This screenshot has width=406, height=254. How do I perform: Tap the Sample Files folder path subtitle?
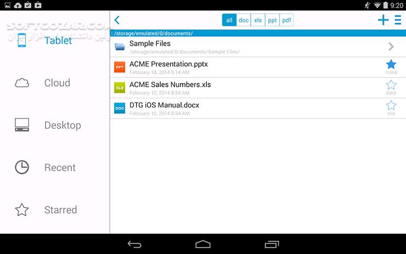(x=184, y=52)
